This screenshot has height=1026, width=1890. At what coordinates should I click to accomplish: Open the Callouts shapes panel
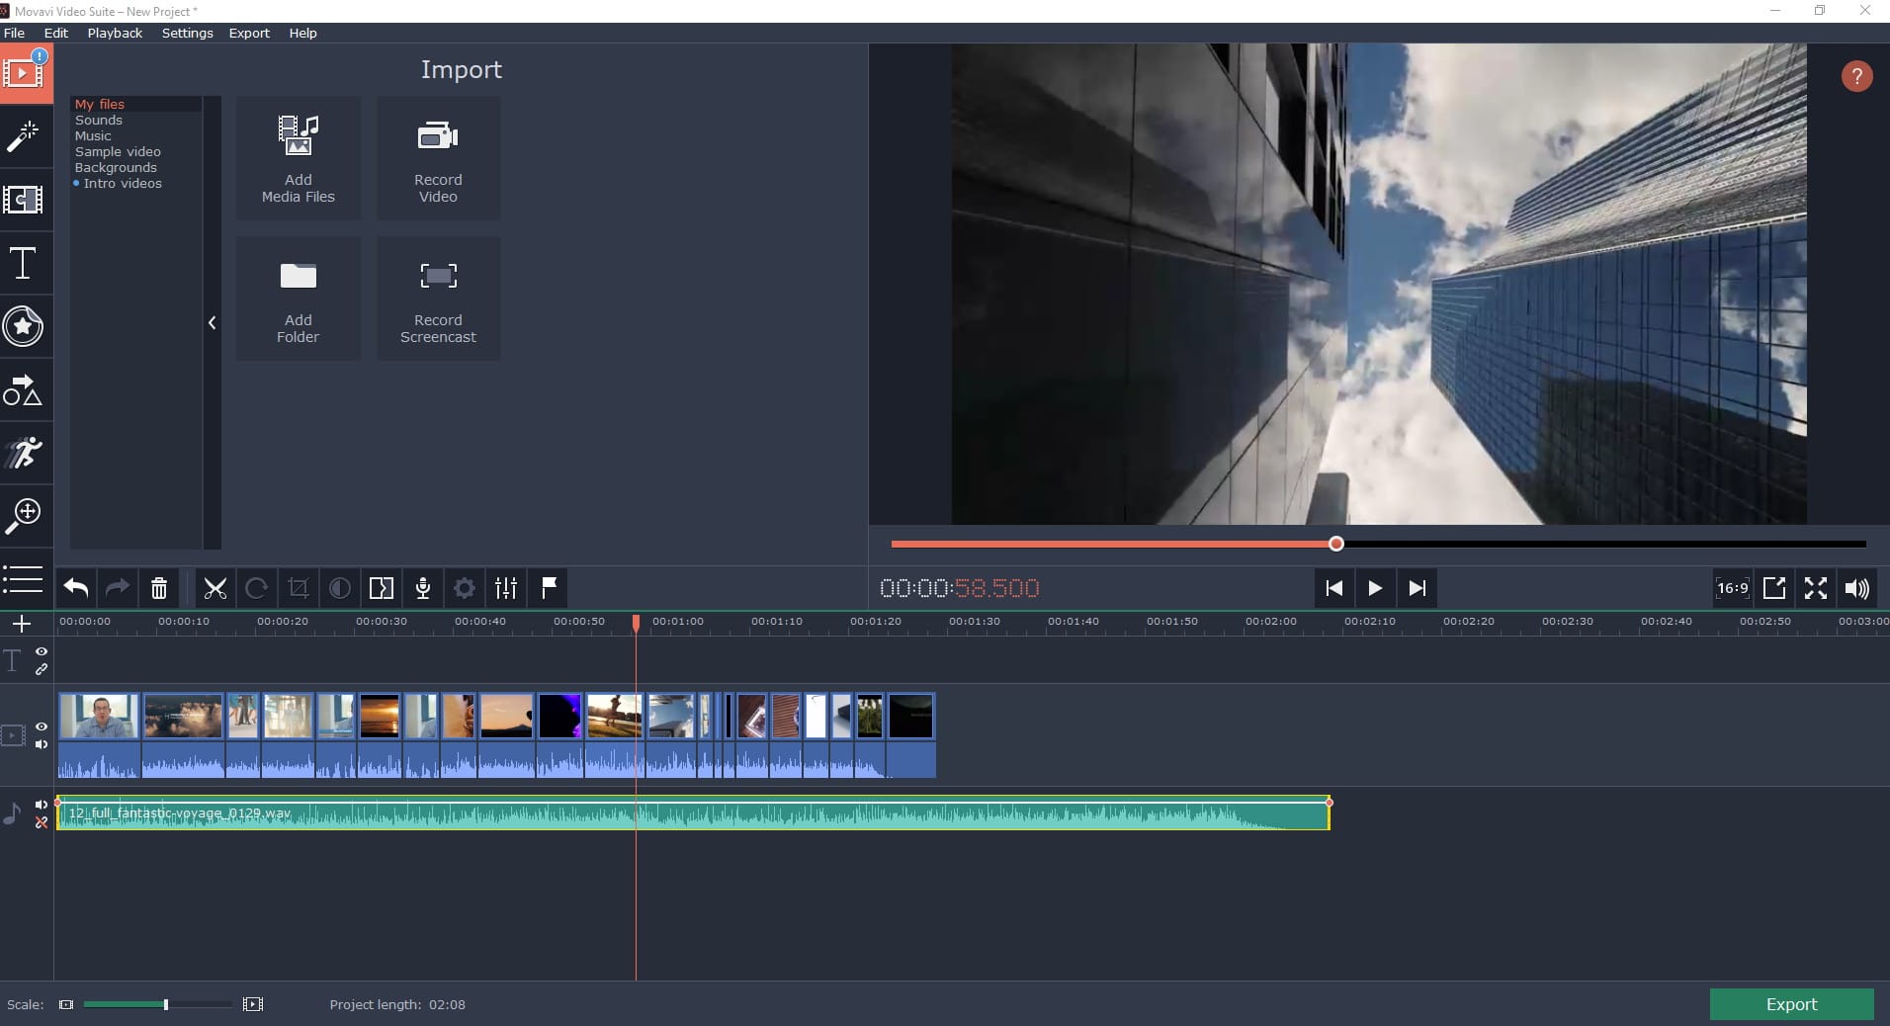[x=23, y=390]
